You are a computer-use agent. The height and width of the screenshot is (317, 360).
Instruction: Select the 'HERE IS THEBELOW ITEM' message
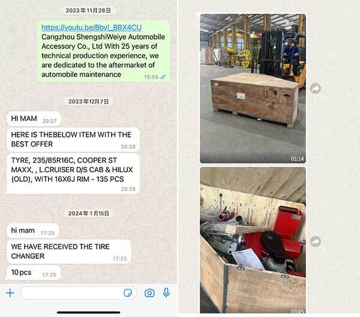coord(73,140)
